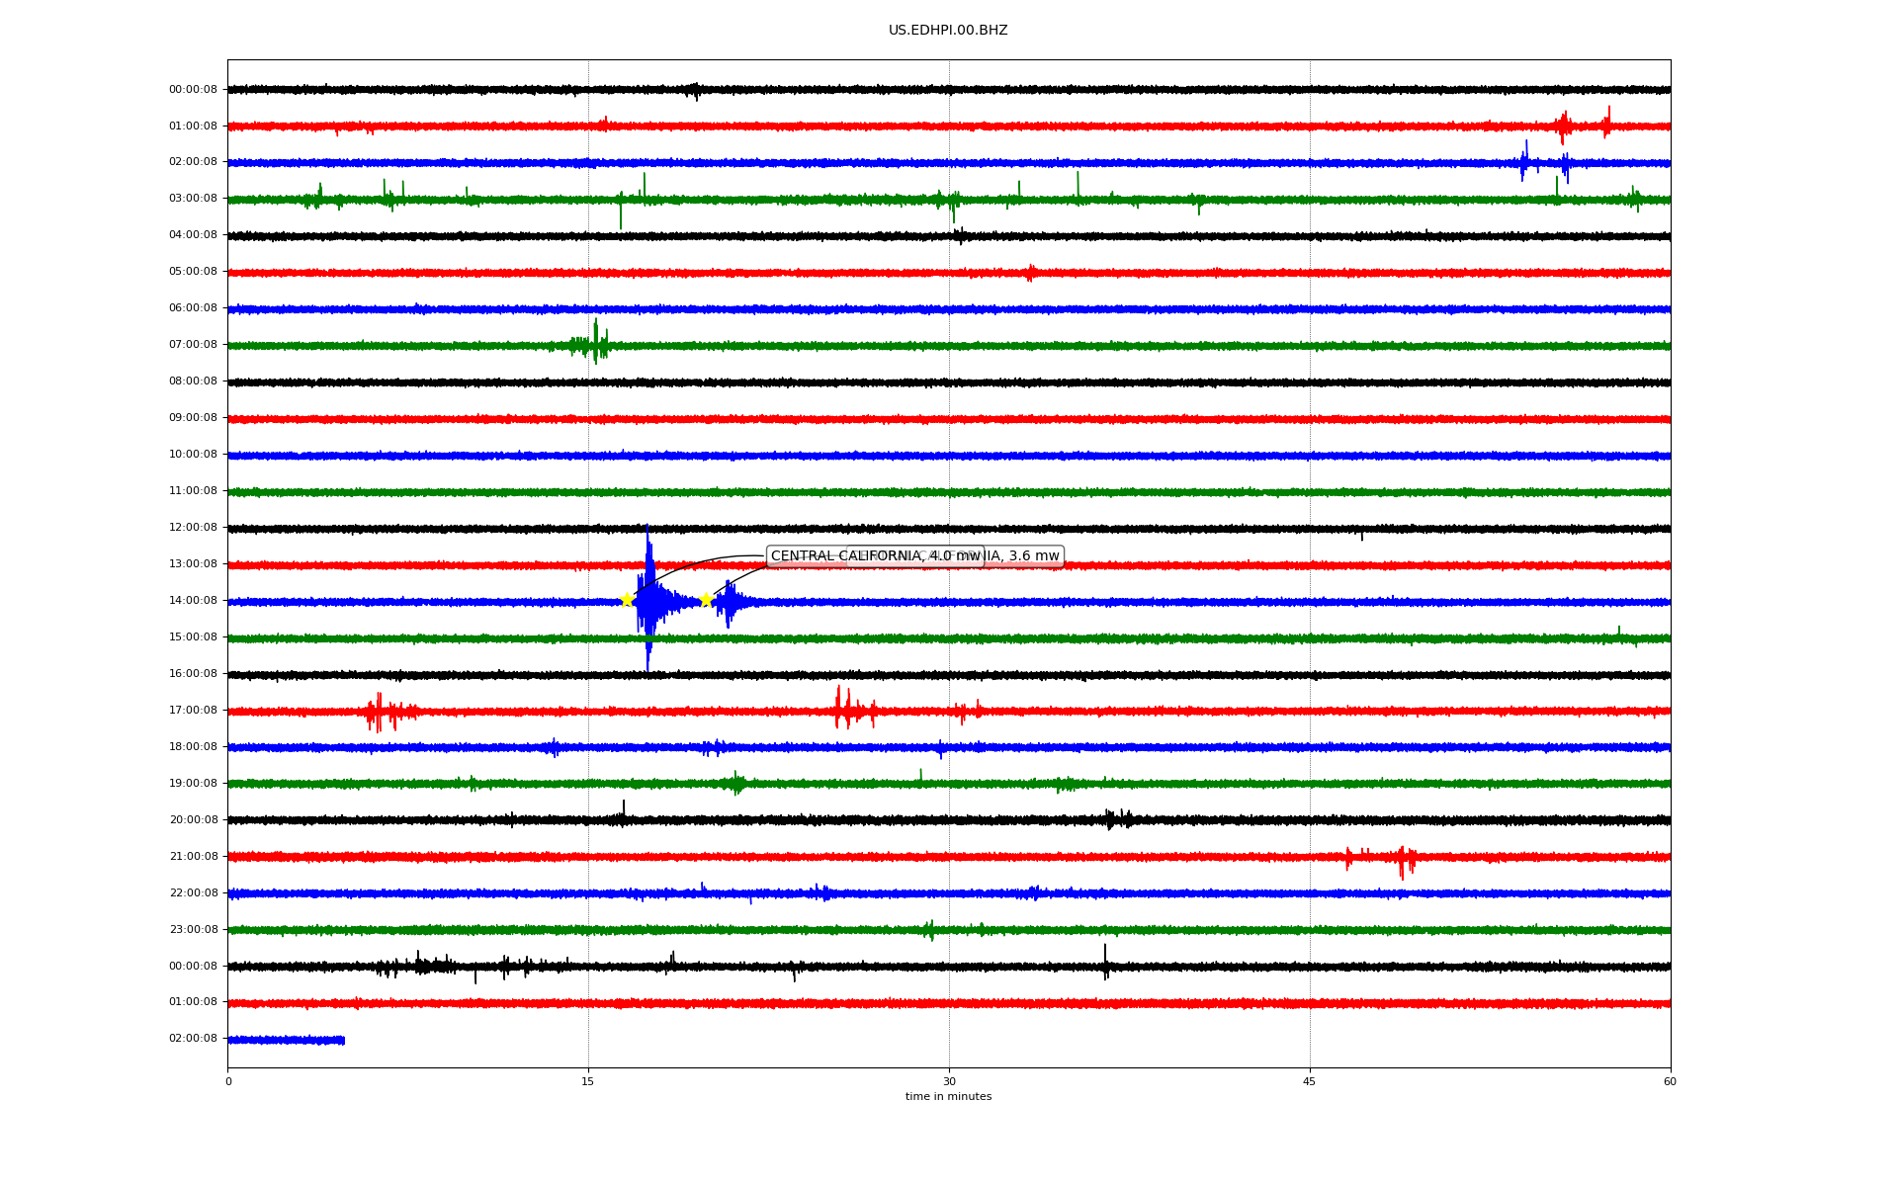Click the 60 tick on the x-axis
This screenshot has width=1898, height=1186.
(x=1669, y=1081)
